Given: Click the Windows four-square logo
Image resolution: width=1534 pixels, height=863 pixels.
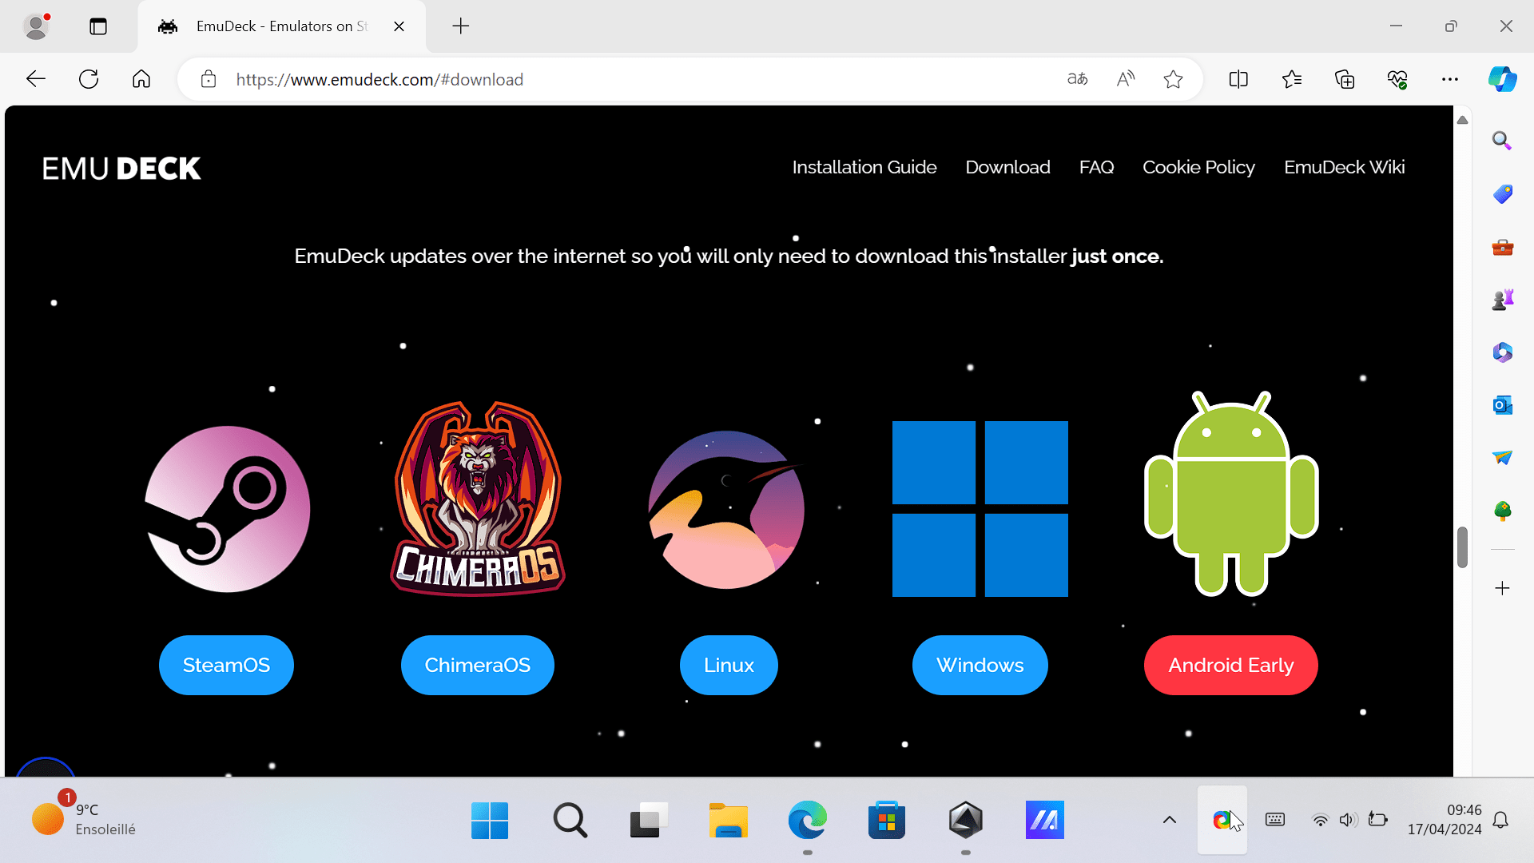Looking at the screenshot, I should tap(980, 509).
